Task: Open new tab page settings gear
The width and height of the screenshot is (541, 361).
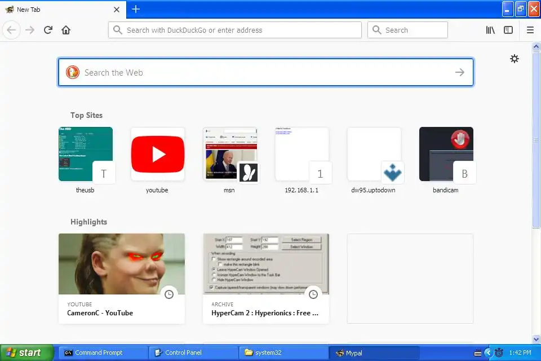Action: 515,59
